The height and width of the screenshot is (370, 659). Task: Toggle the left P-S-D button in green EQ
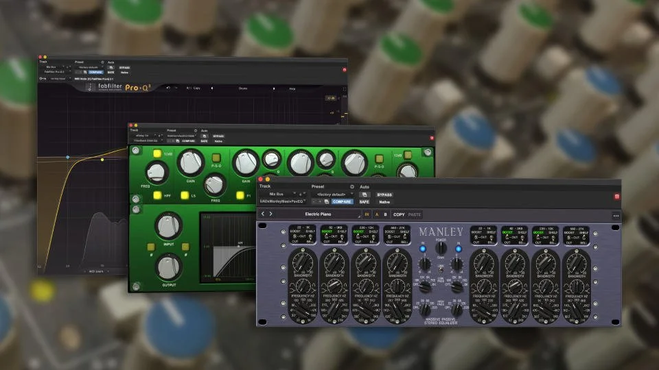coord(216,158)
